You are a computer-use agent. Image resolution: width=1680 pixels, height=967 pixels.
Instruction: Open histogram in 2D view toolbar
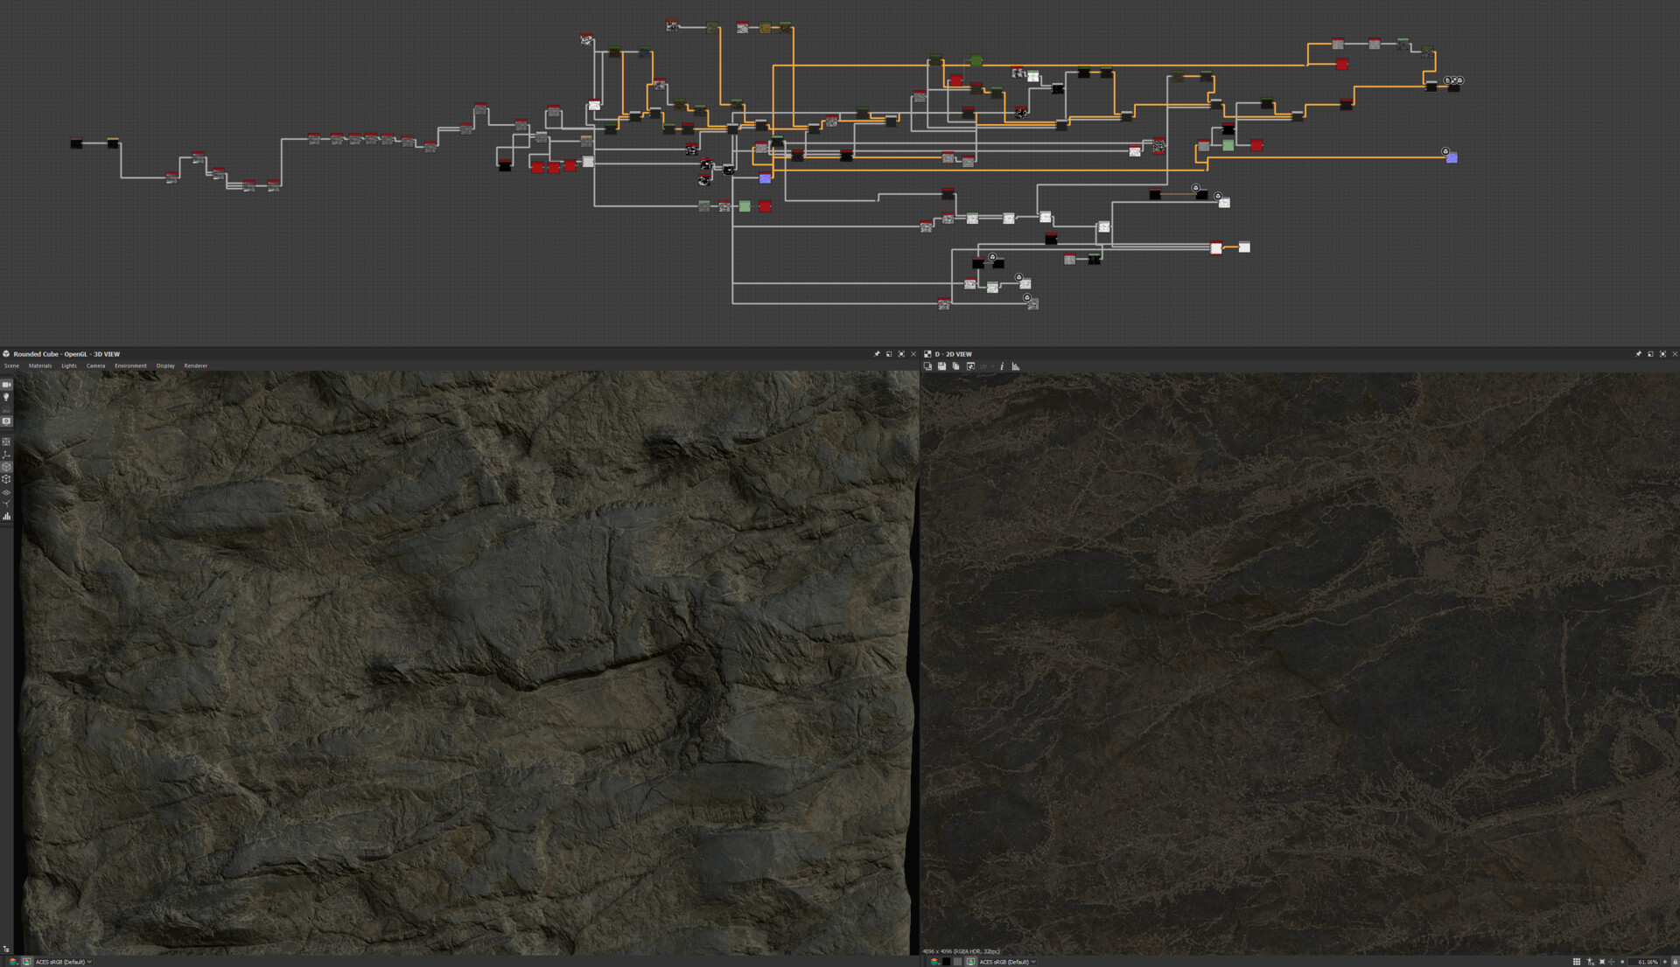click(x=1016, y=366)
